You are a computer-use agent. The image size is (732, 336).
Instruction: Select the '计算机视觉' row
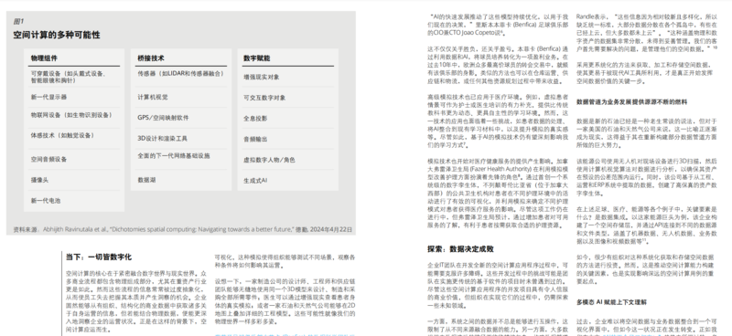[181, 97]
